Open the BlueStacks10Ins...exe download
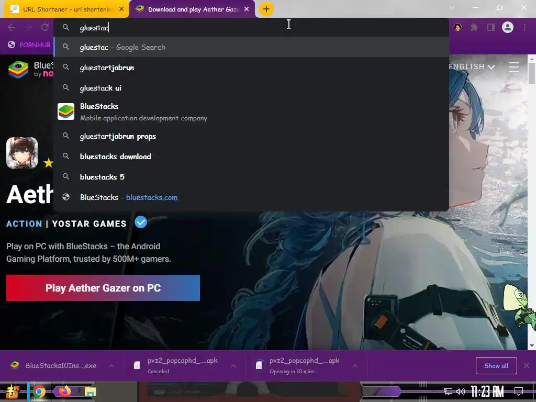This screenshot has width=536, height=402. [x=54, y=366]
